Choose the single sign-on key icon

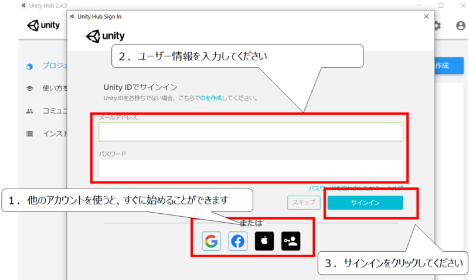291,241
